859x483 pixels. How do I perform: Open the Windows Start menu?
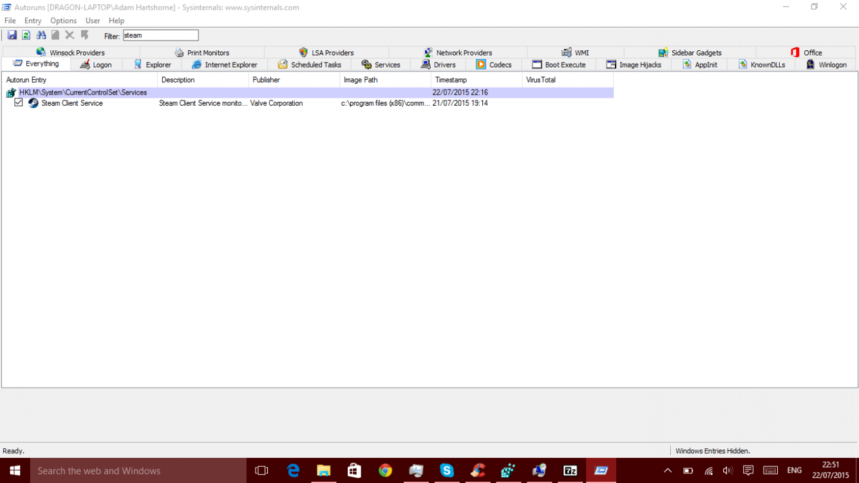click(x=15, y=471)
